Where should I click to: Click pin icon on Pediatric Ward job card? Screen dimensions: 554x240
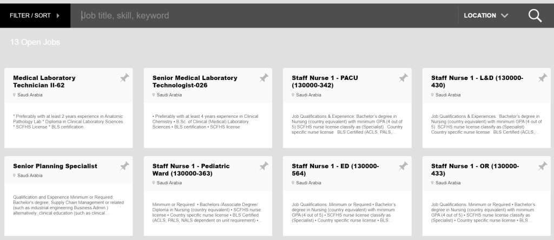tap(264, 166)
